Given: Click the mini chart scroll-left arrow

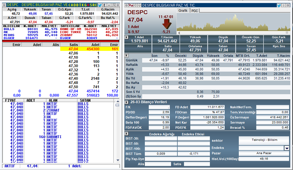Looking at the screenshot, I should coord(179,33).
